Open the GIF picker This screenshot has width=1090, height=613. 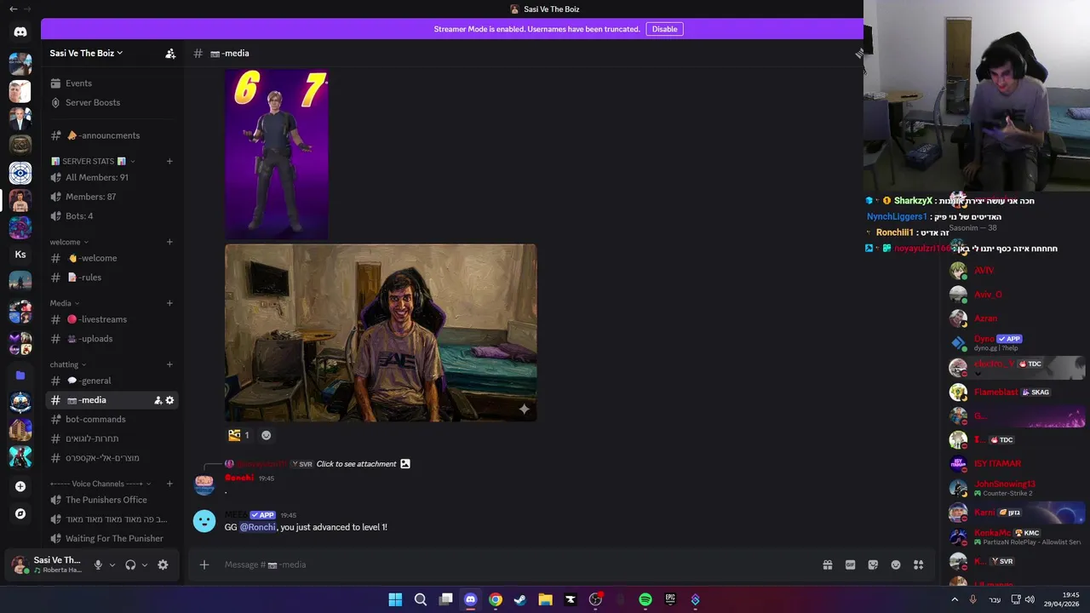[x=850, y=564]
